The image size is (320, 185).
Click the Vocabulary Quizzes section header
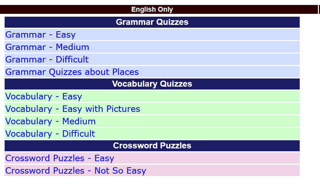coord(152,84)
